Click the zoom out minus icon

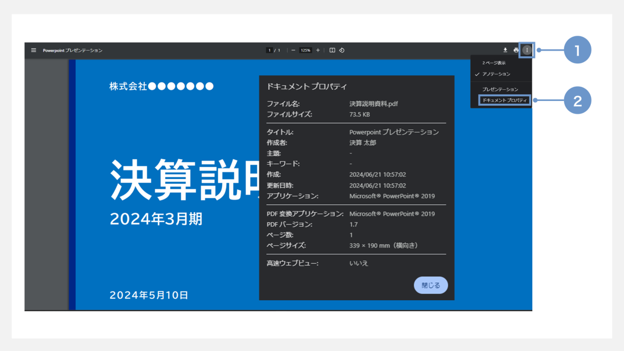293,50
